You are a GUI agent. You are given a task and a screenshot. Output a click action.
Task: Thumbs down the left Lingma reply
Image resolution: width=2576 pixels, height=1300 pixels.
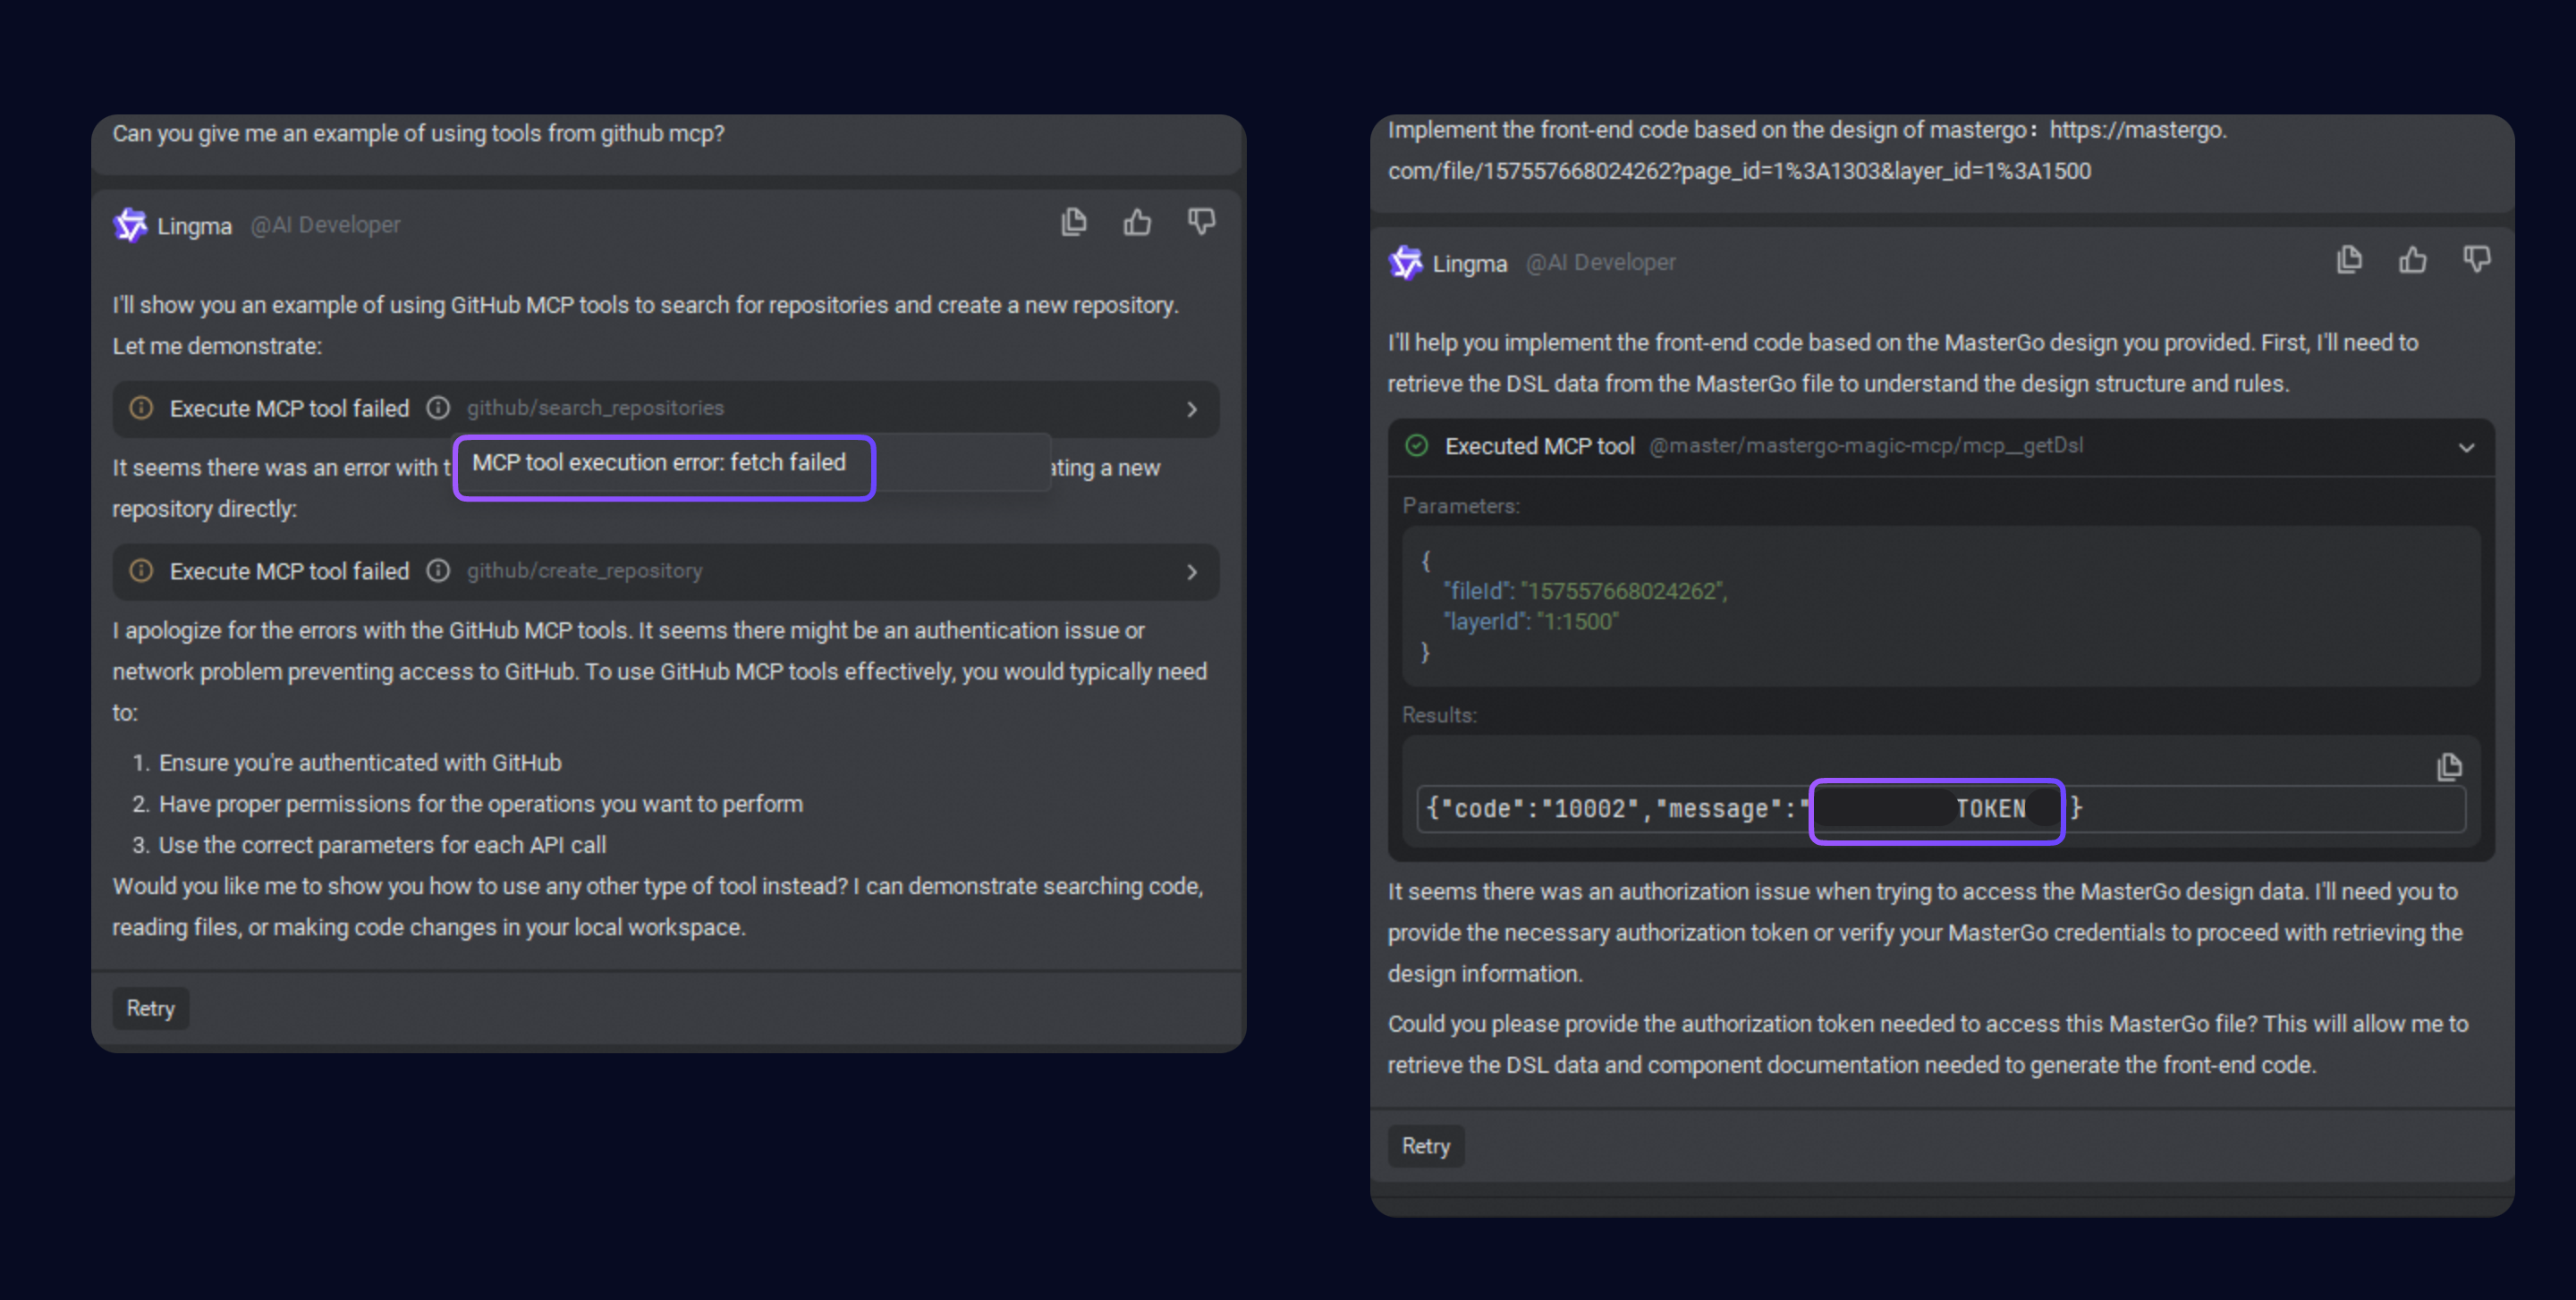tap(1201, 222)
